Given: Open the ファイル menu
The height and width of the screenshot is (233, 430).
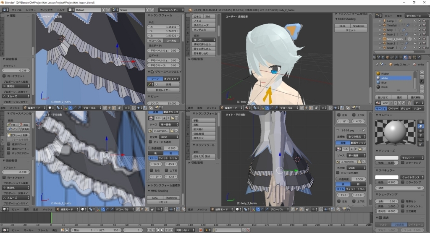Looking at the screenshot, I should [x=16, y=10].
